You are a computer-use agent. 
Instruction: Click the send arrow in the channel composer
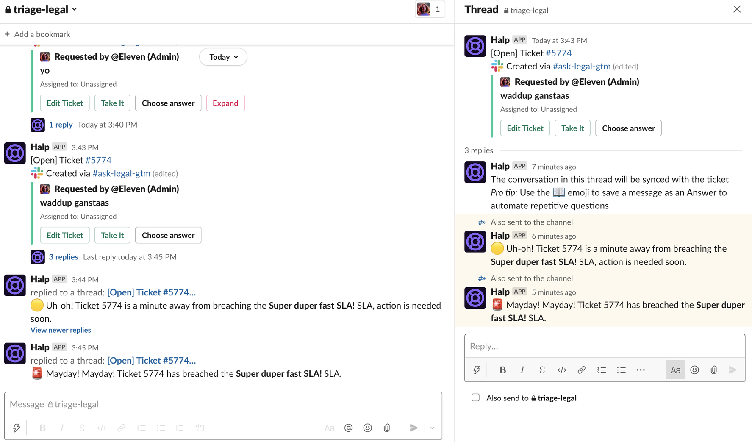[x=413, y=428]
